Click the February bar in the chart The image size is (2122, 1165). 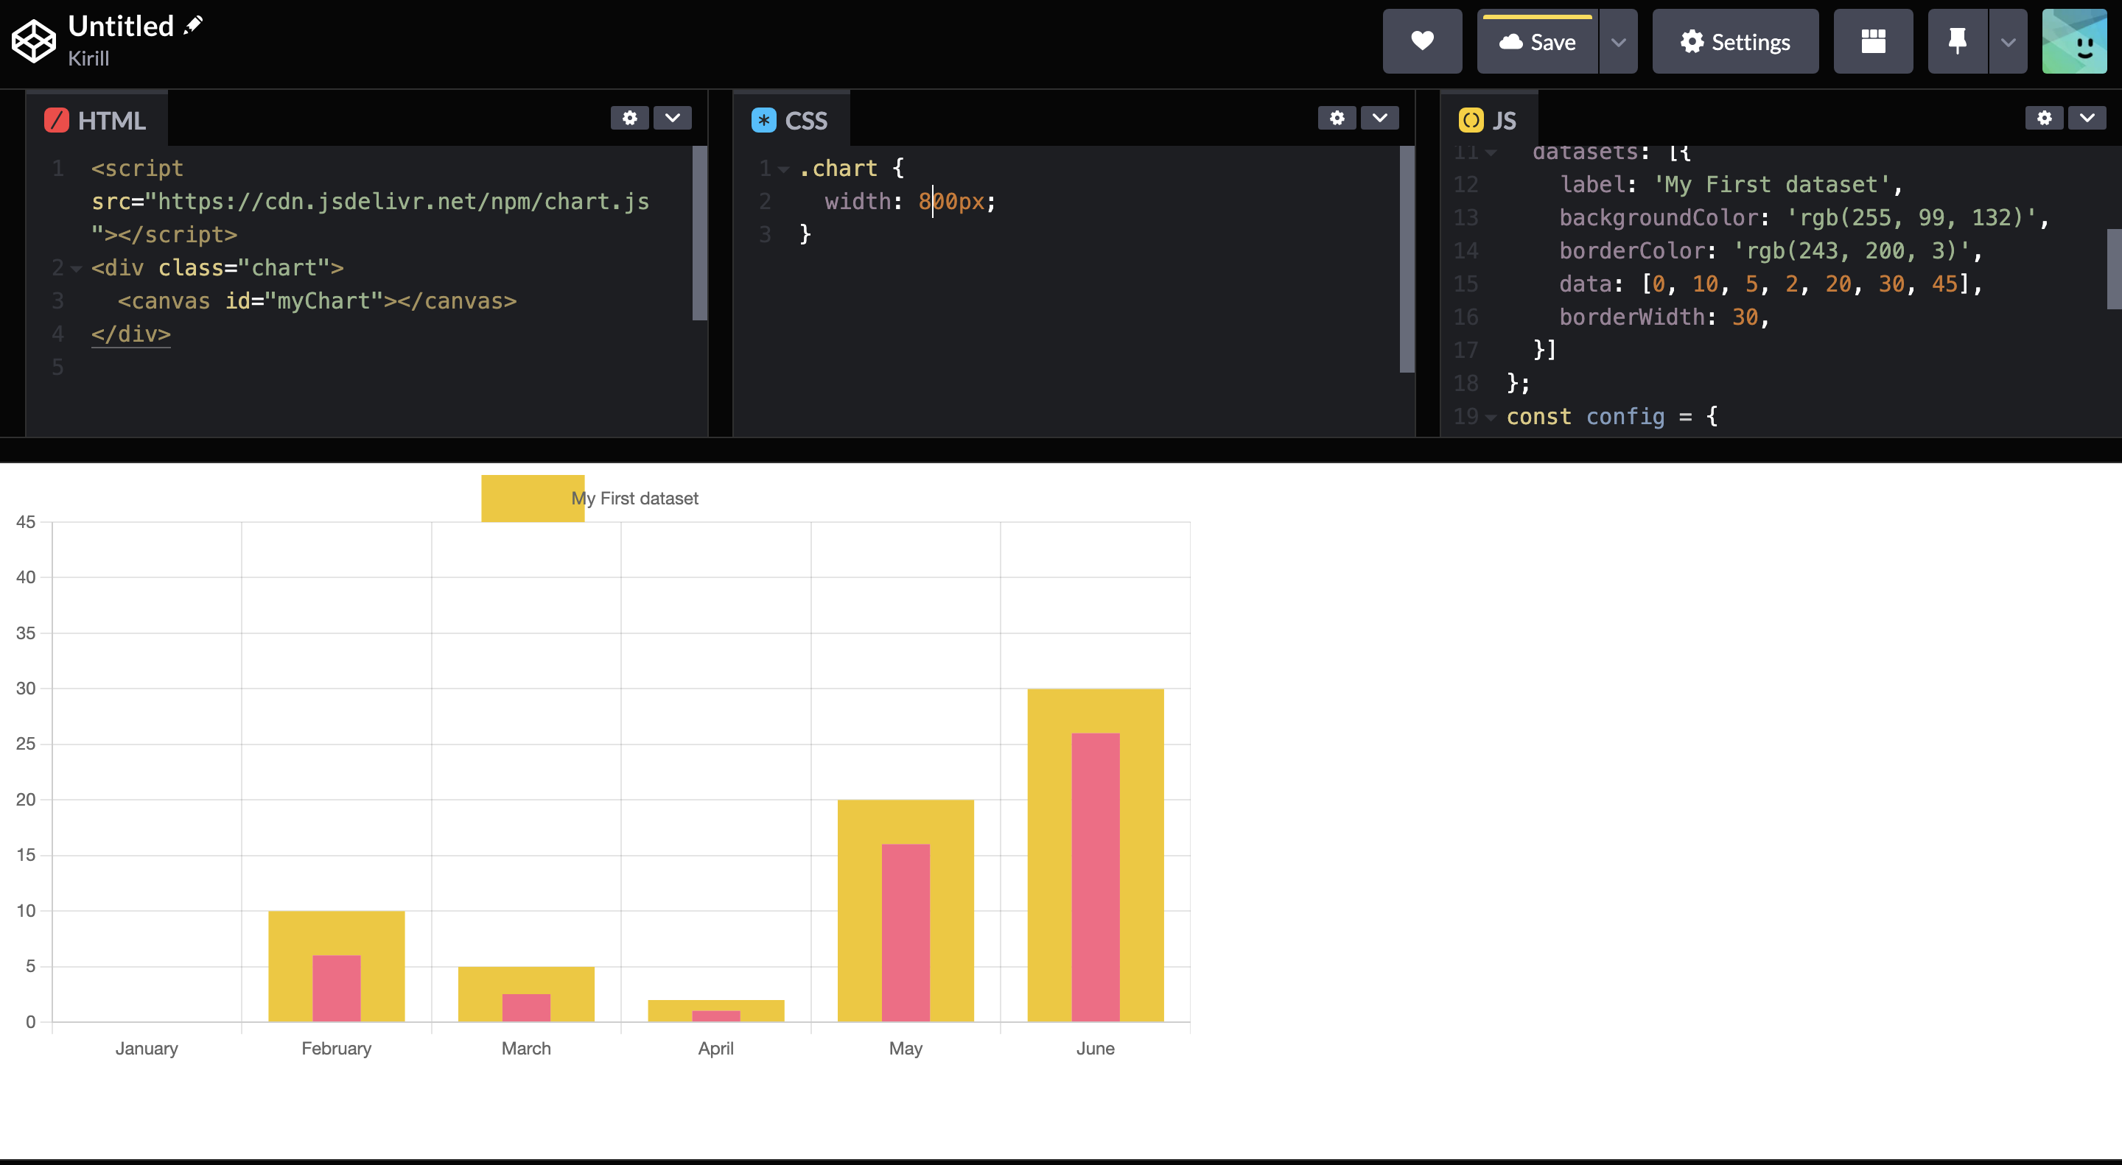click(336, 965)
